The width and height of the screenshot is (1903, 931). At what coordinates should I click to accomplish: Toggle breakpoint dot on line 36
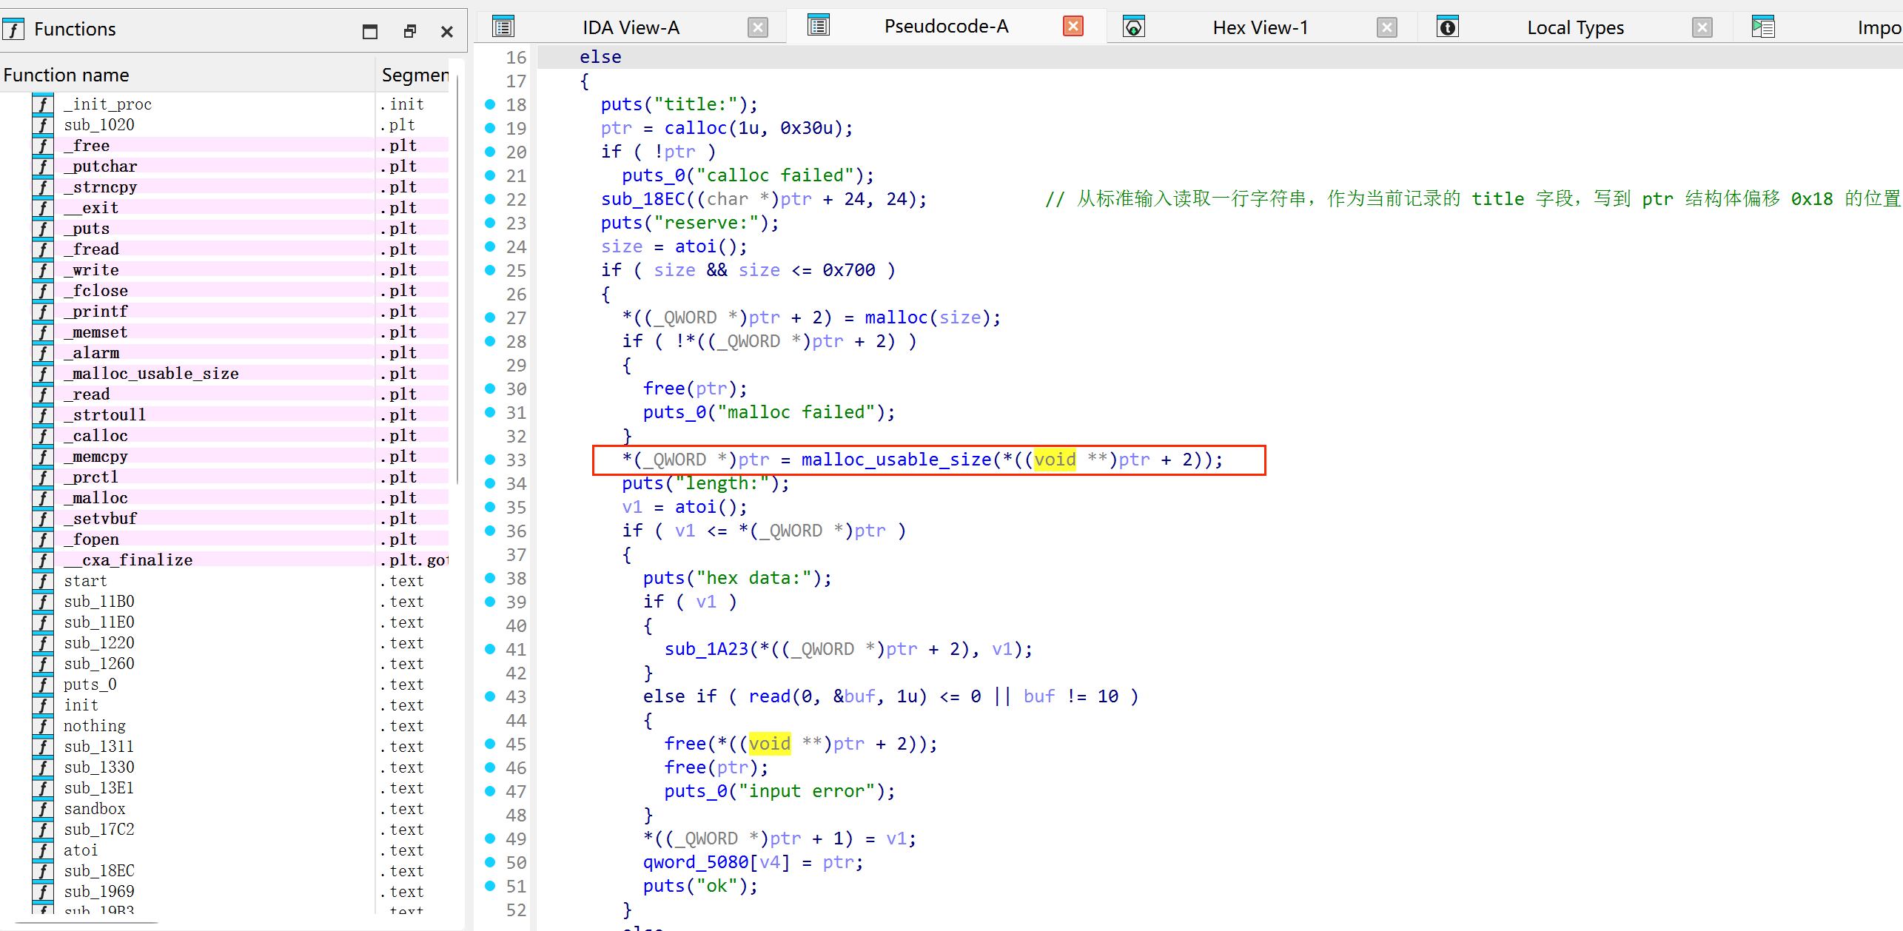click(x=490, y=531)
